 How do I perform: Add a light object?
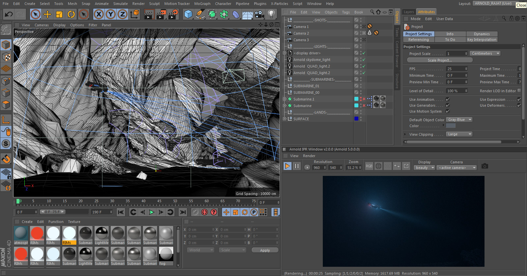click(x=271, y=14)
